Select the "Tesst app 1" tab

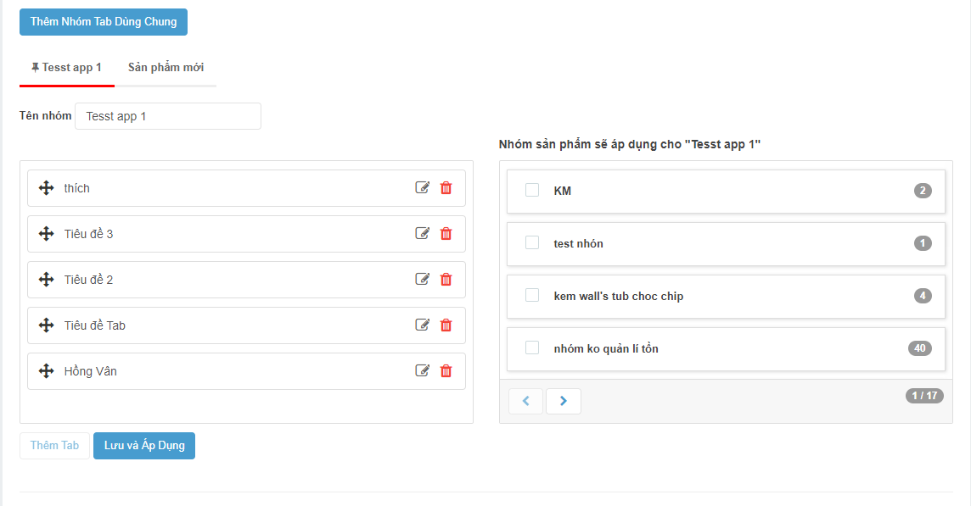pyautogui.click(x=67, y=68)
